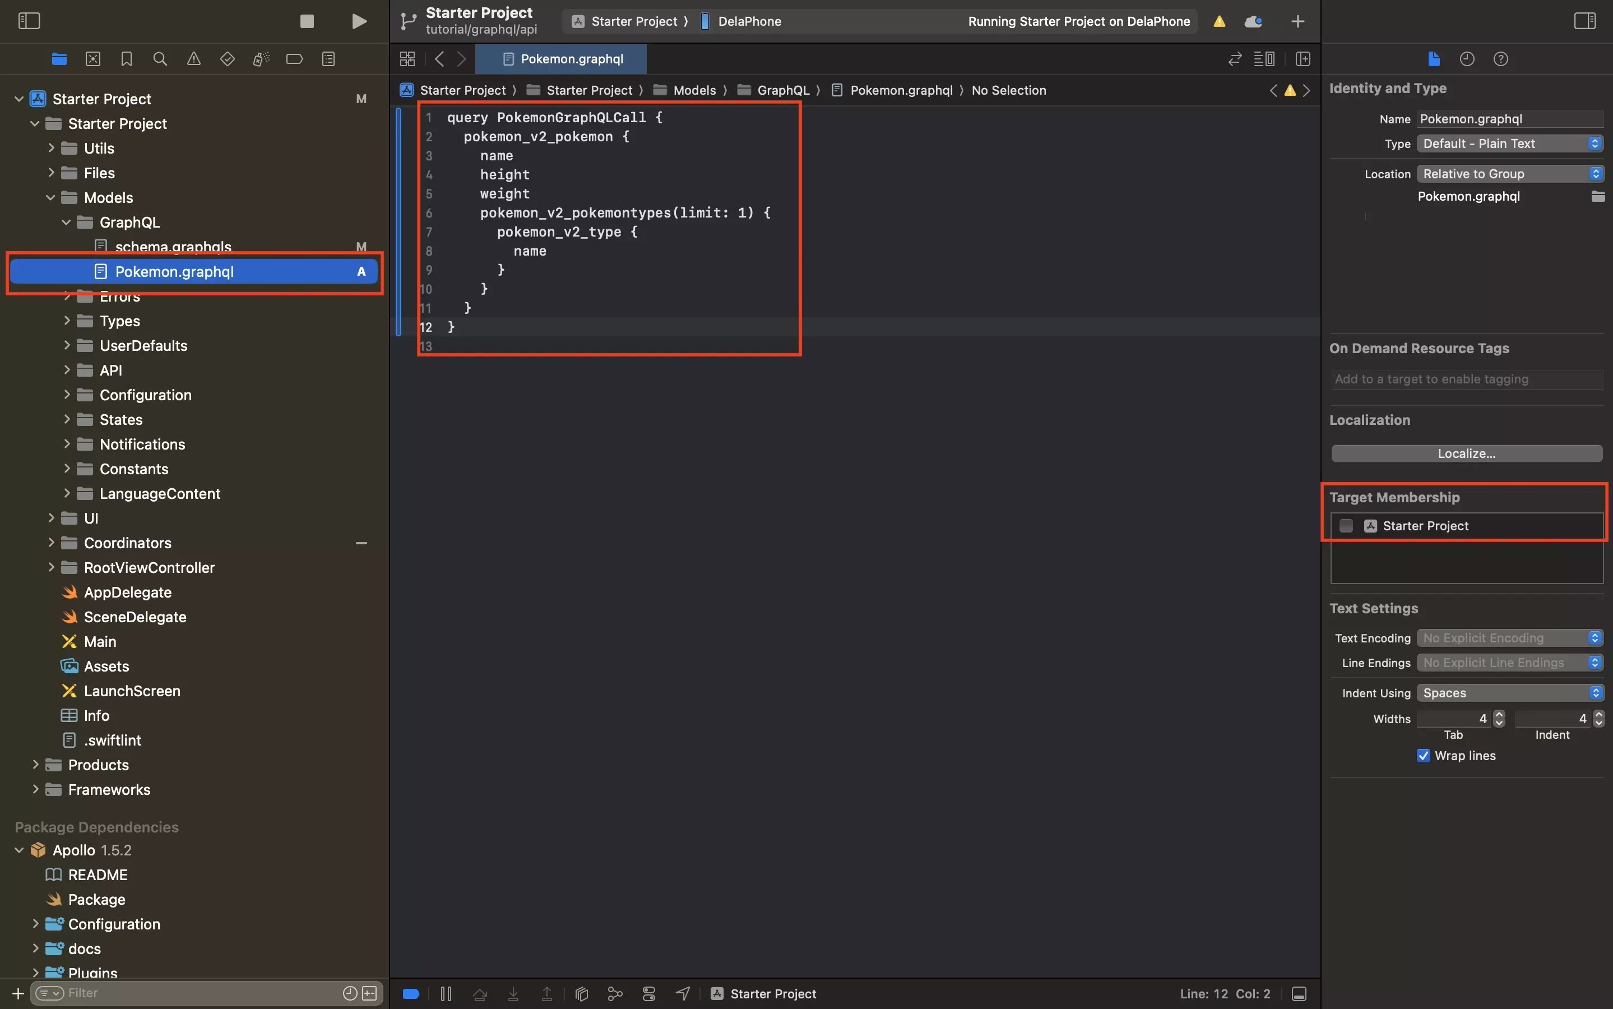Open the Type dropdown (Default - Plain Text)
Image resolution: width=1613 pixels, height=1009 pixels.
tap(1509, 144)
